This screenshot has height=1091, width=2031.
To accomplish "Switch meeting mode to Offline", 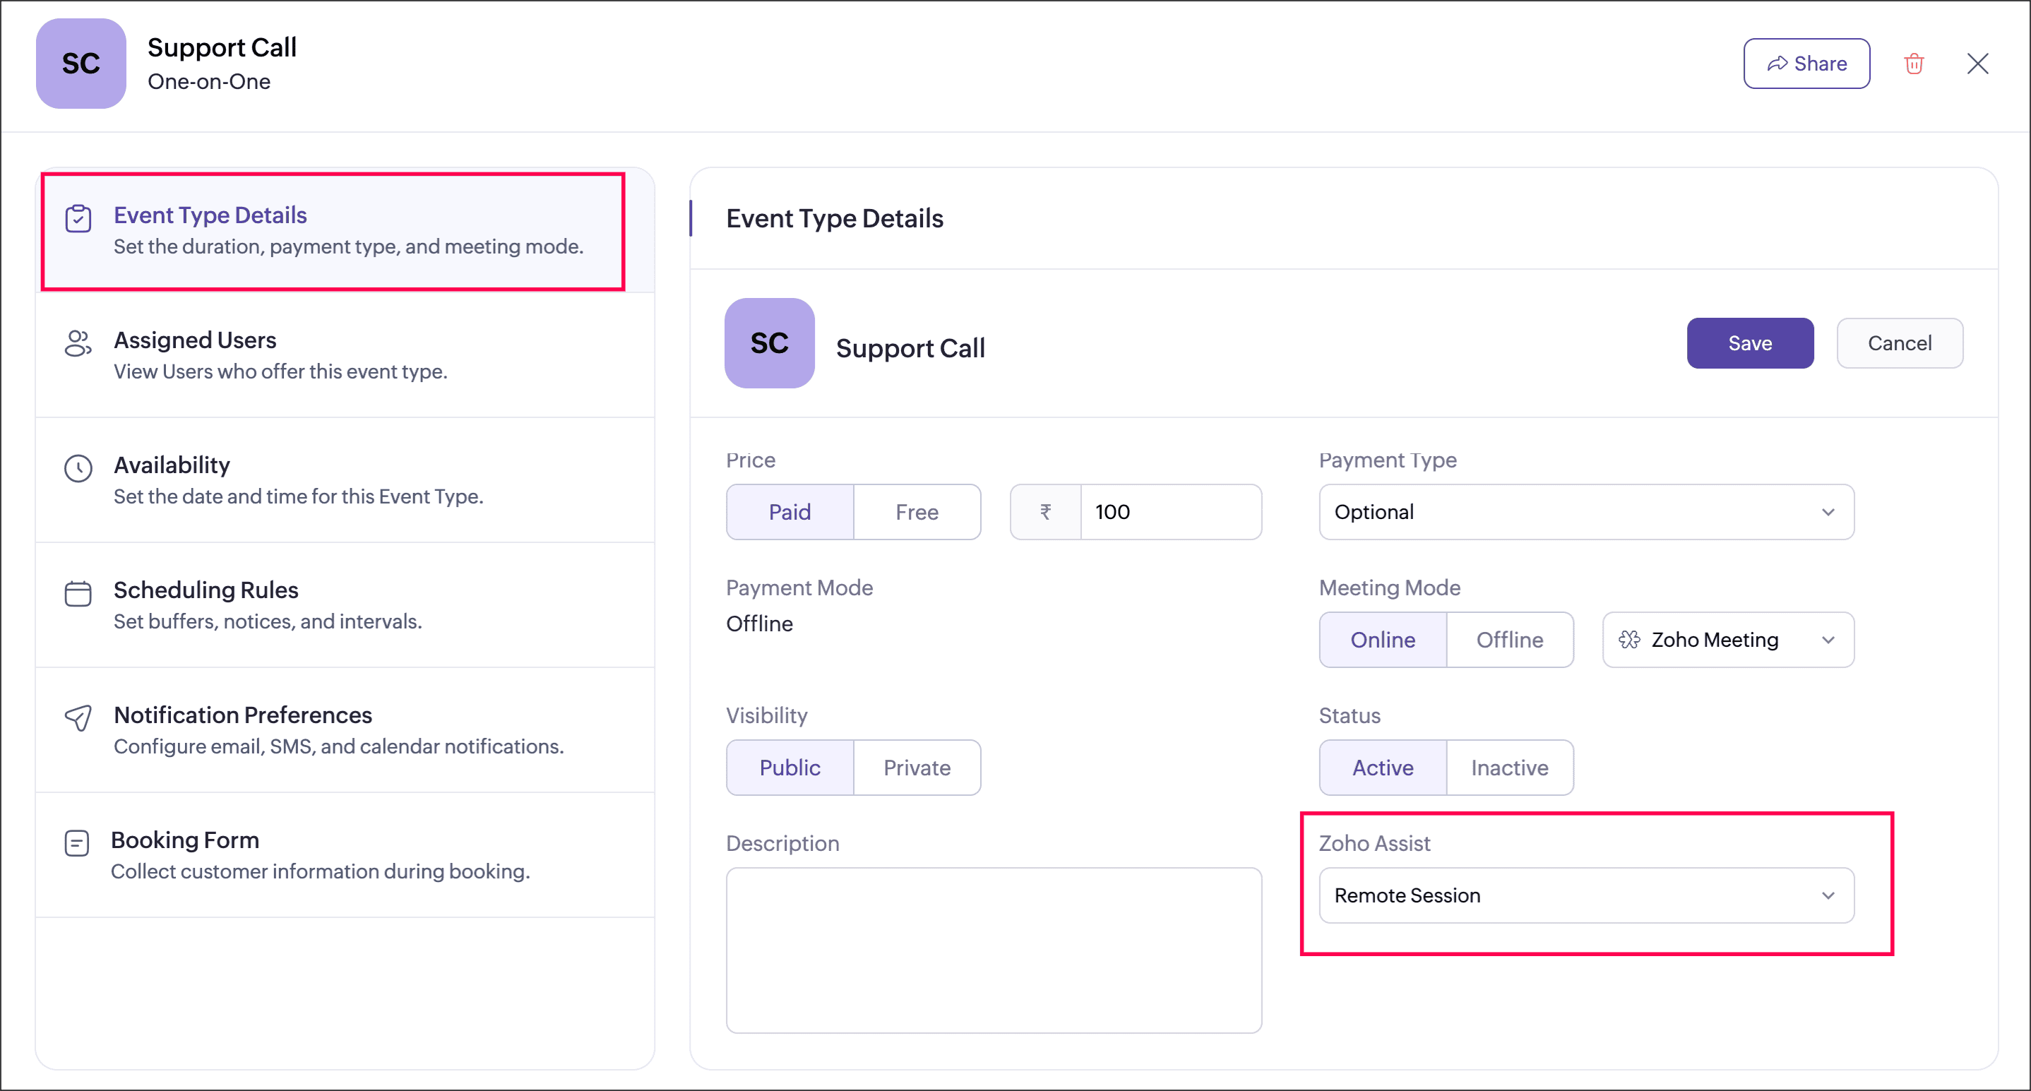I will [x=1509, y=639].
